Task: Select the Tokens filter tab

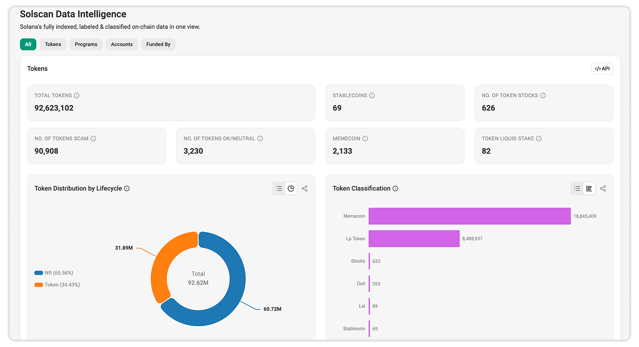Action: tap(53, 44)
